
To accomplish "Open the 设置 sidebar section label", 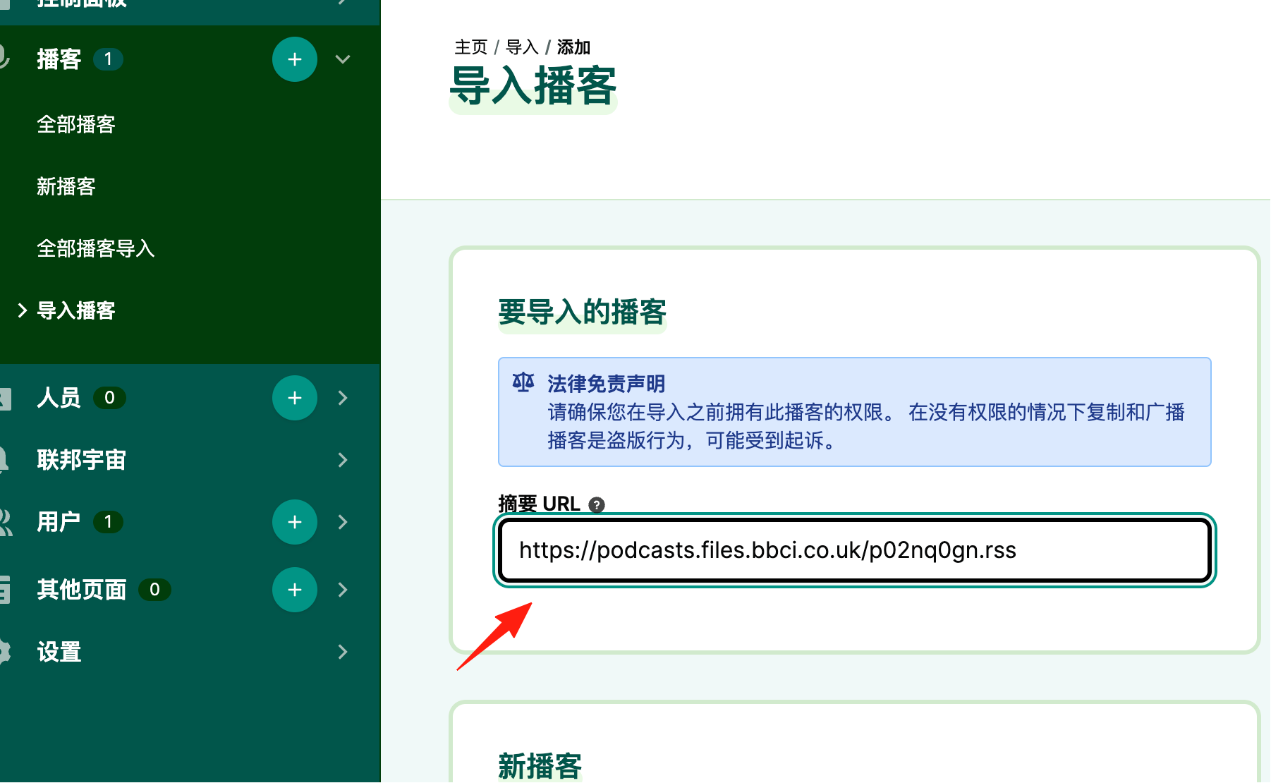I will (x=59, y=652).
